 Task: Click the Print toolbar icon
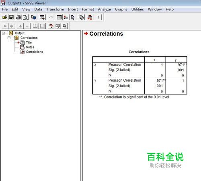[x=18, y=17]
